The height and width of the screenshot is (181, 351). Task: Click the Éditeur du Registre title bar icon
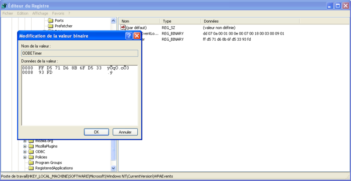pyautogui.click(x=4, y=6)
